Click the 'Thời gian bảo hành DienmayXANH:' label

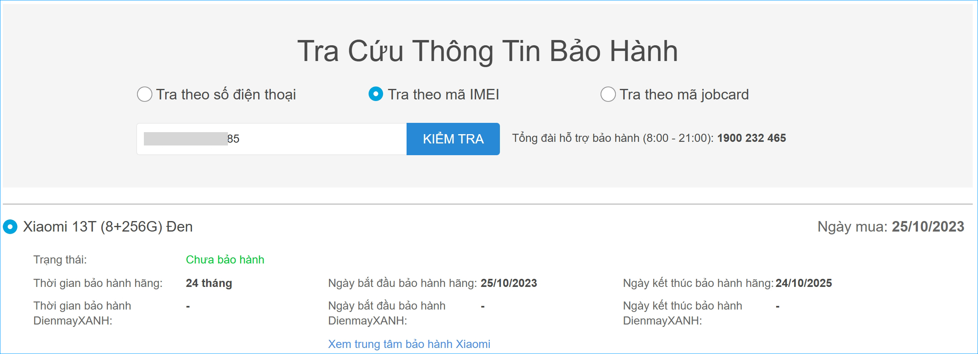82,313
